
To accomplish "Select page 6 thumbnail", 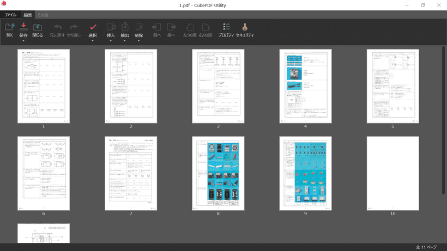I will (x=44, y=173).
